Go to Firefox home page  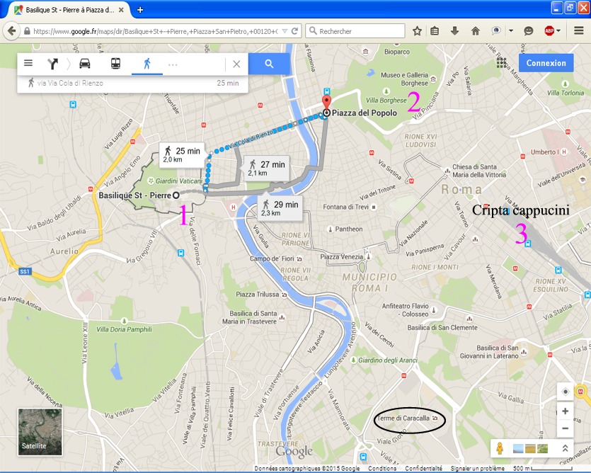point(476,31)
